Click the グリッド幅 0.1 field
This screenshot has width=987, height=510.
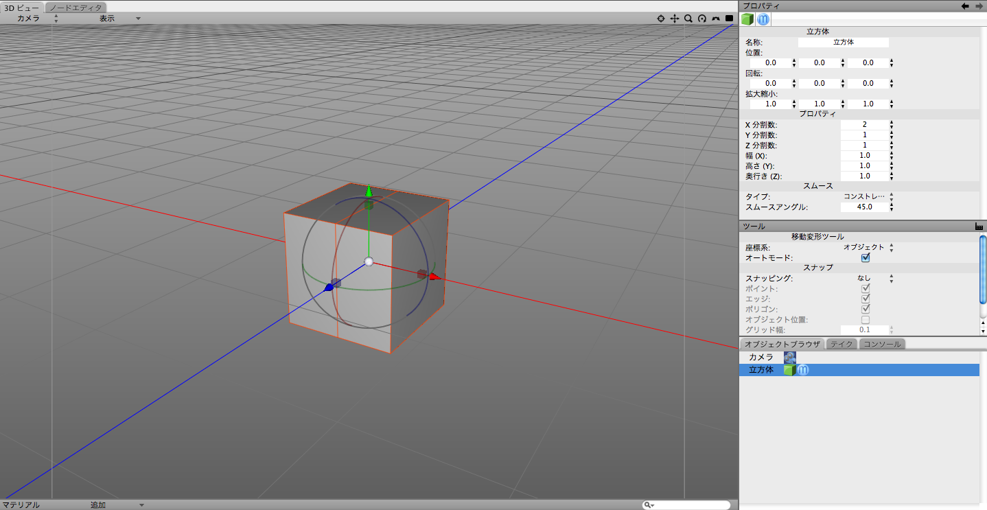pos(864,330)
